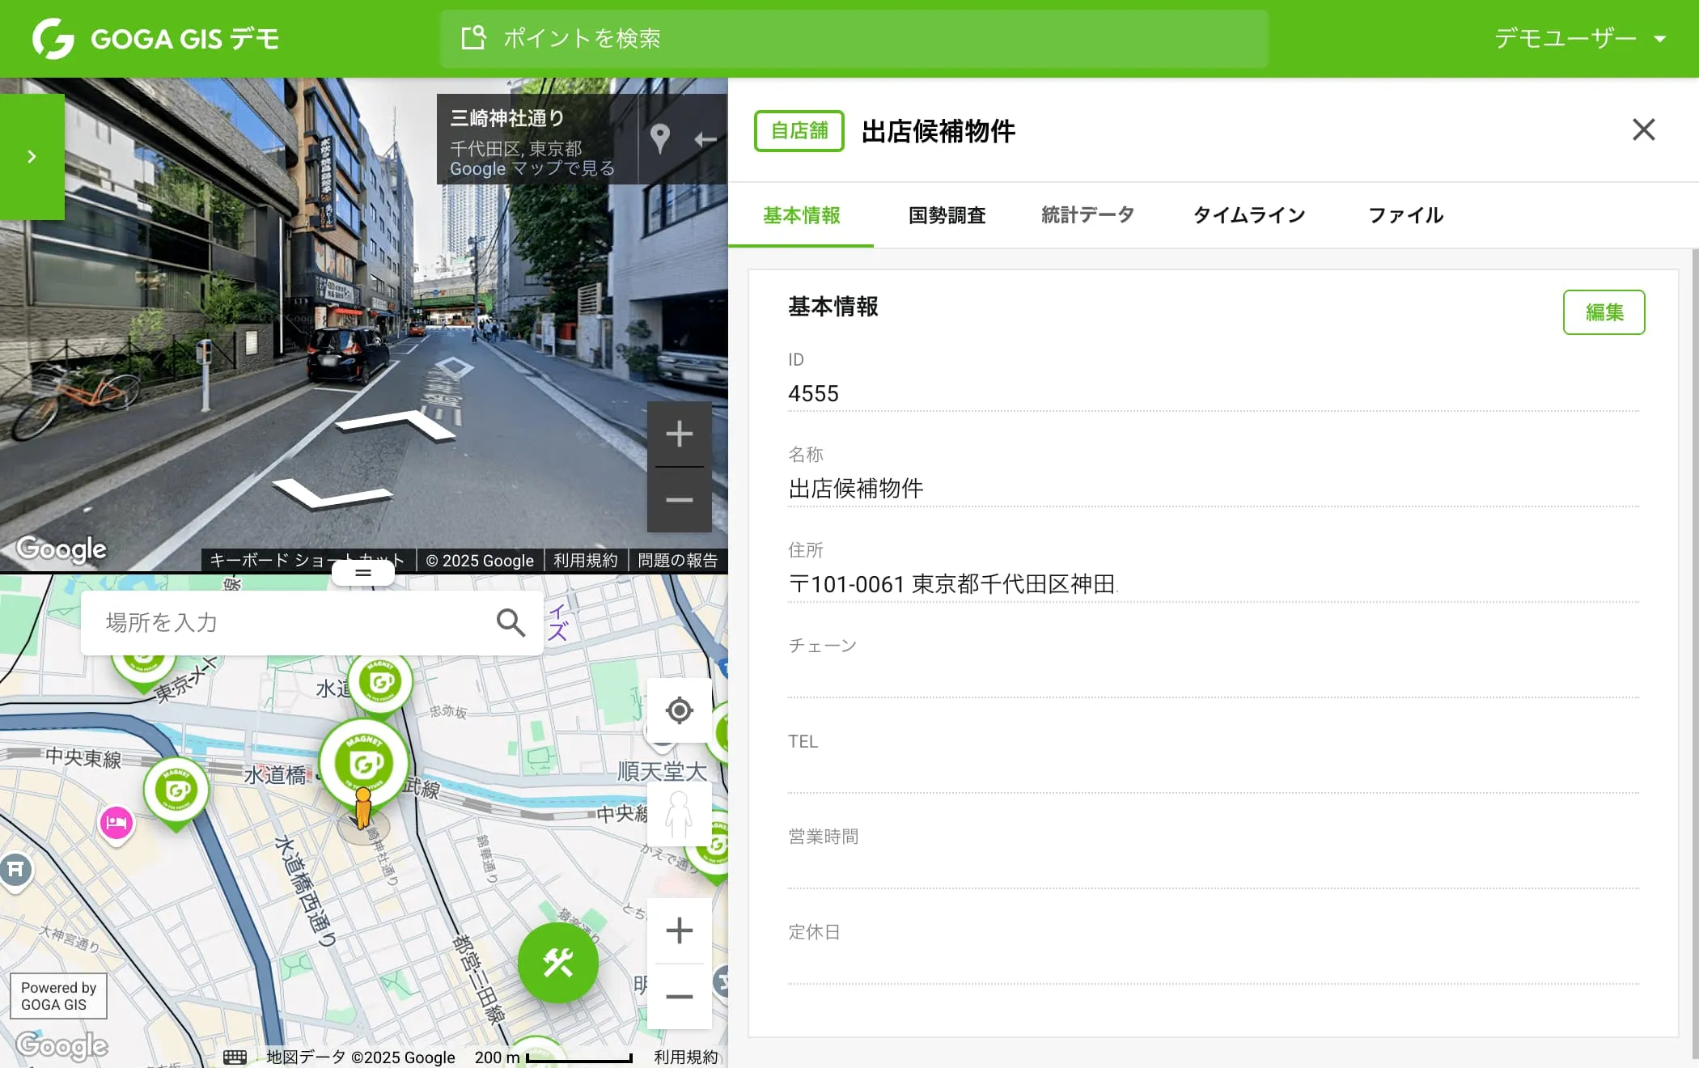Select the Pegman street view icon
The height and width of the screenshot is (1068, 1699).
coord(679,815)
